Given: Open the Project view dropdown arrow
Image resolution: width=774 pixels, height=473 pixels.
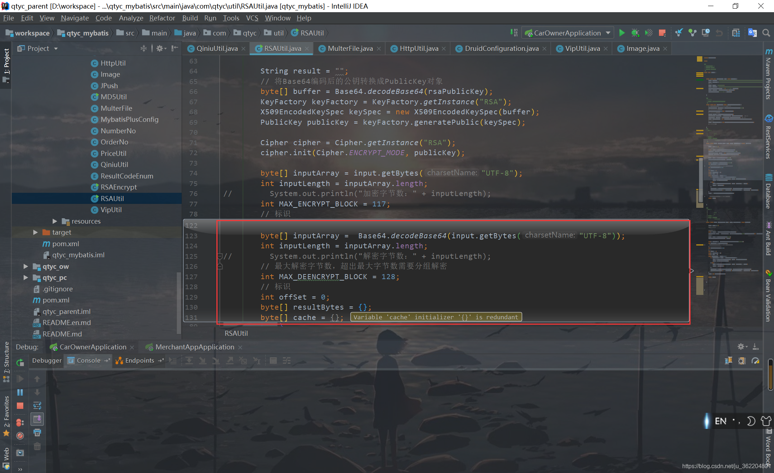Looking at the screenshot, I should point(56,49).
